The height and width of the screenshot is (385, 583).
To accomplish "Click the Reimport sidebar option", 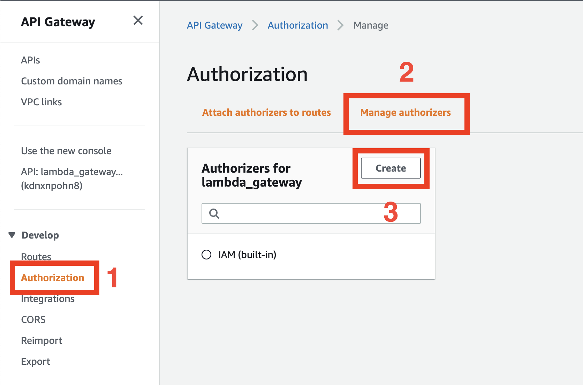I will click(41, 340).
